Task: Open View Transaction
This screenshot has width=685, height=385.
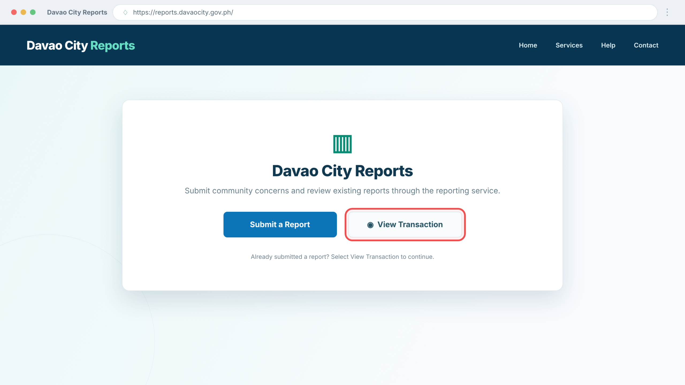Action: (x=405, y=224)
